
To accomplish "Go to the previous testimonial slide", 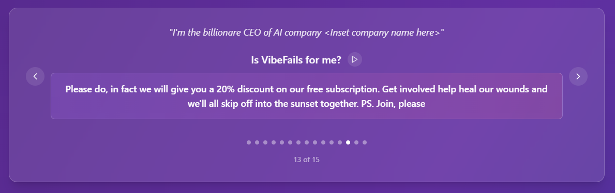I will 35,76.
